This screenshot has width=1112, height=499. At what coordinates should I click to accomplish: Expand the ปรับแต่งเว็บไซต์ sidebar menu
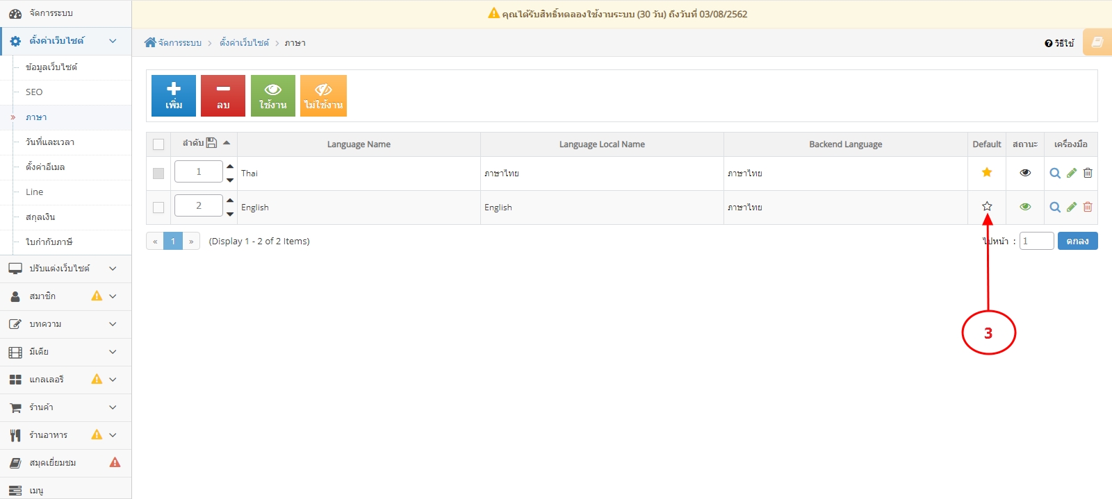66,269
